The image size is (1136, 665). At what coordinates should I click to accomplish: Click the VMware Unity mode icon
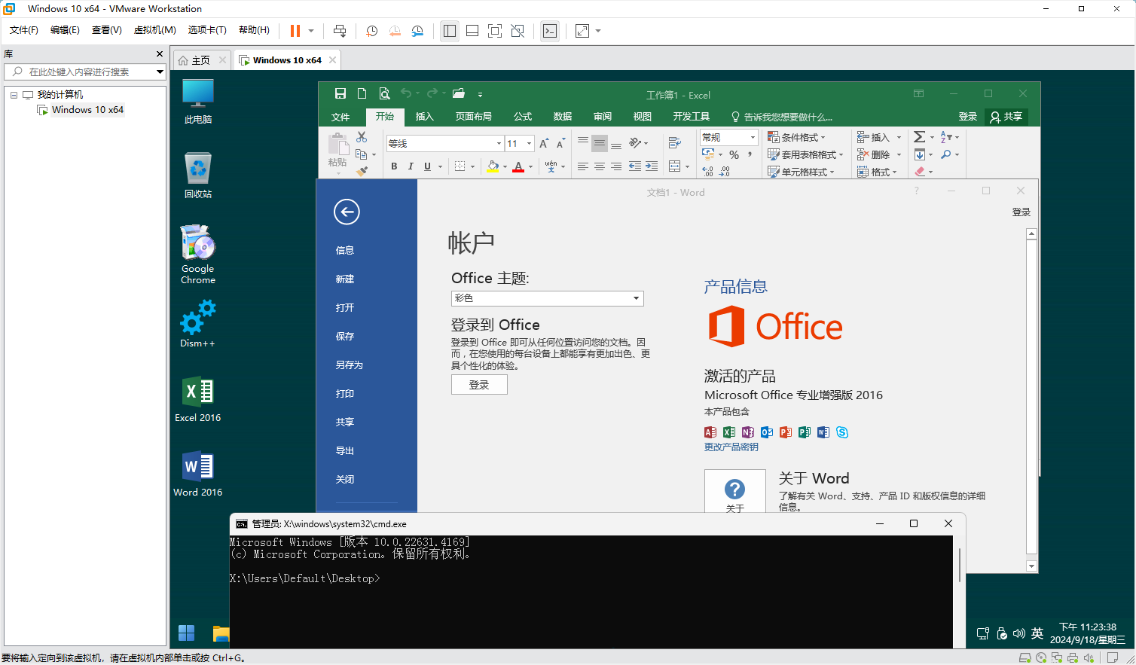(518, 31)
